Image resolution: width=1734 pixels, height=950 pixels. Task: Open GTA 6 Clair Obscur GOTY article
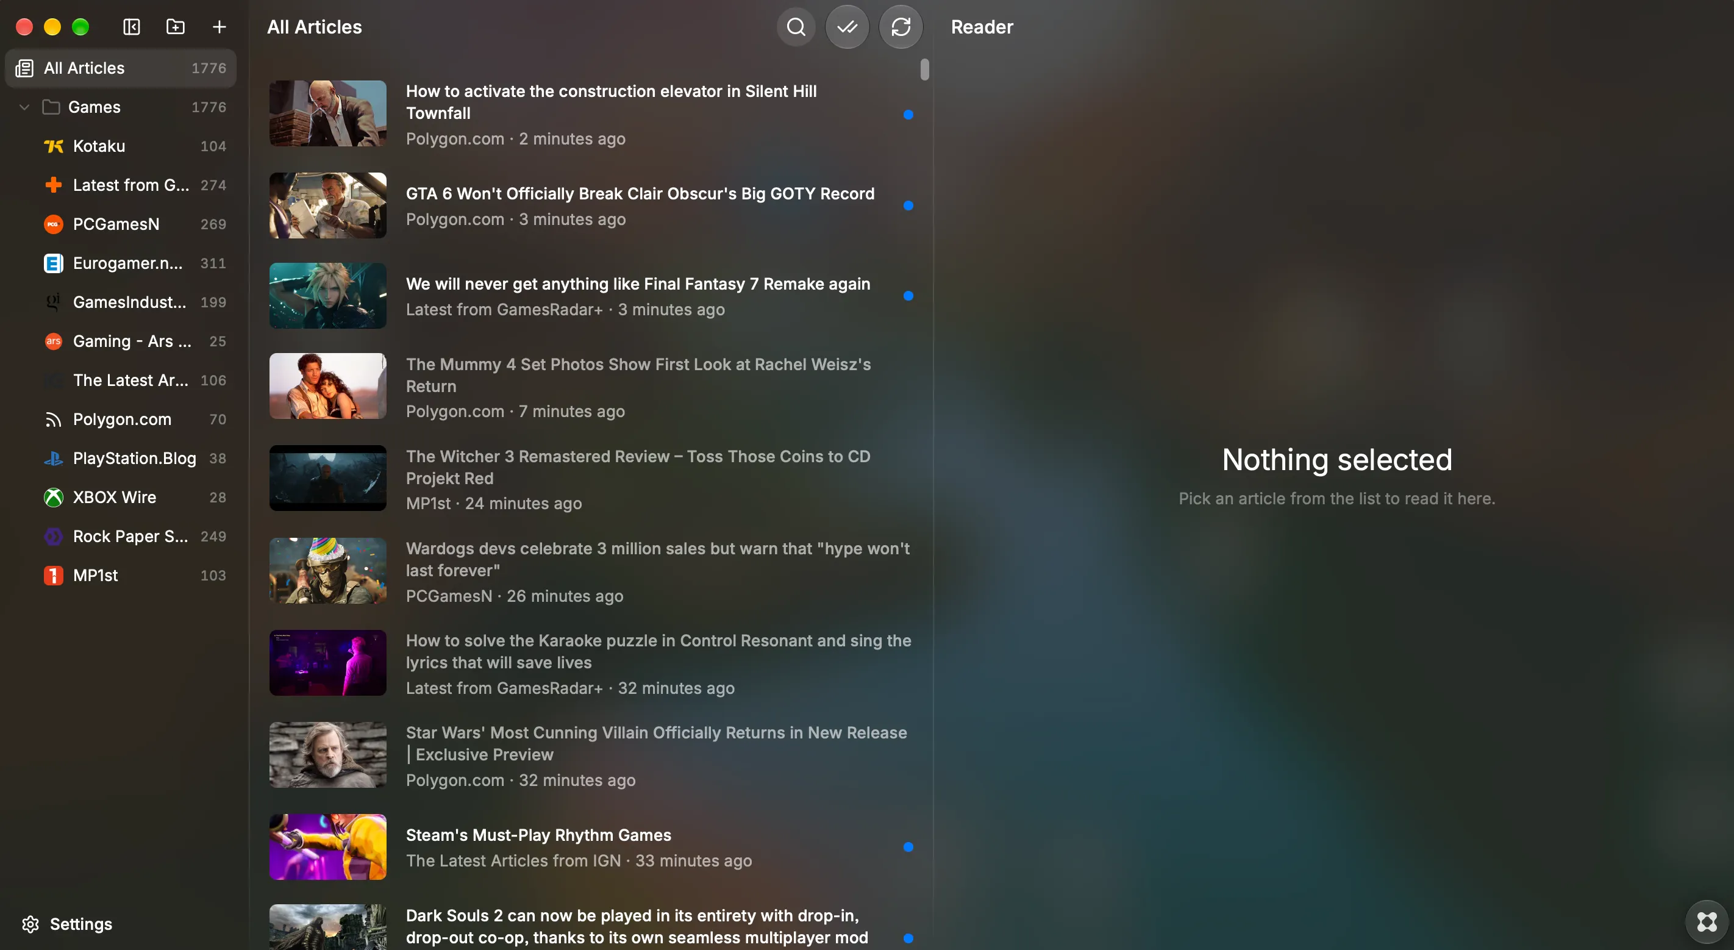(x=591, y=205)
